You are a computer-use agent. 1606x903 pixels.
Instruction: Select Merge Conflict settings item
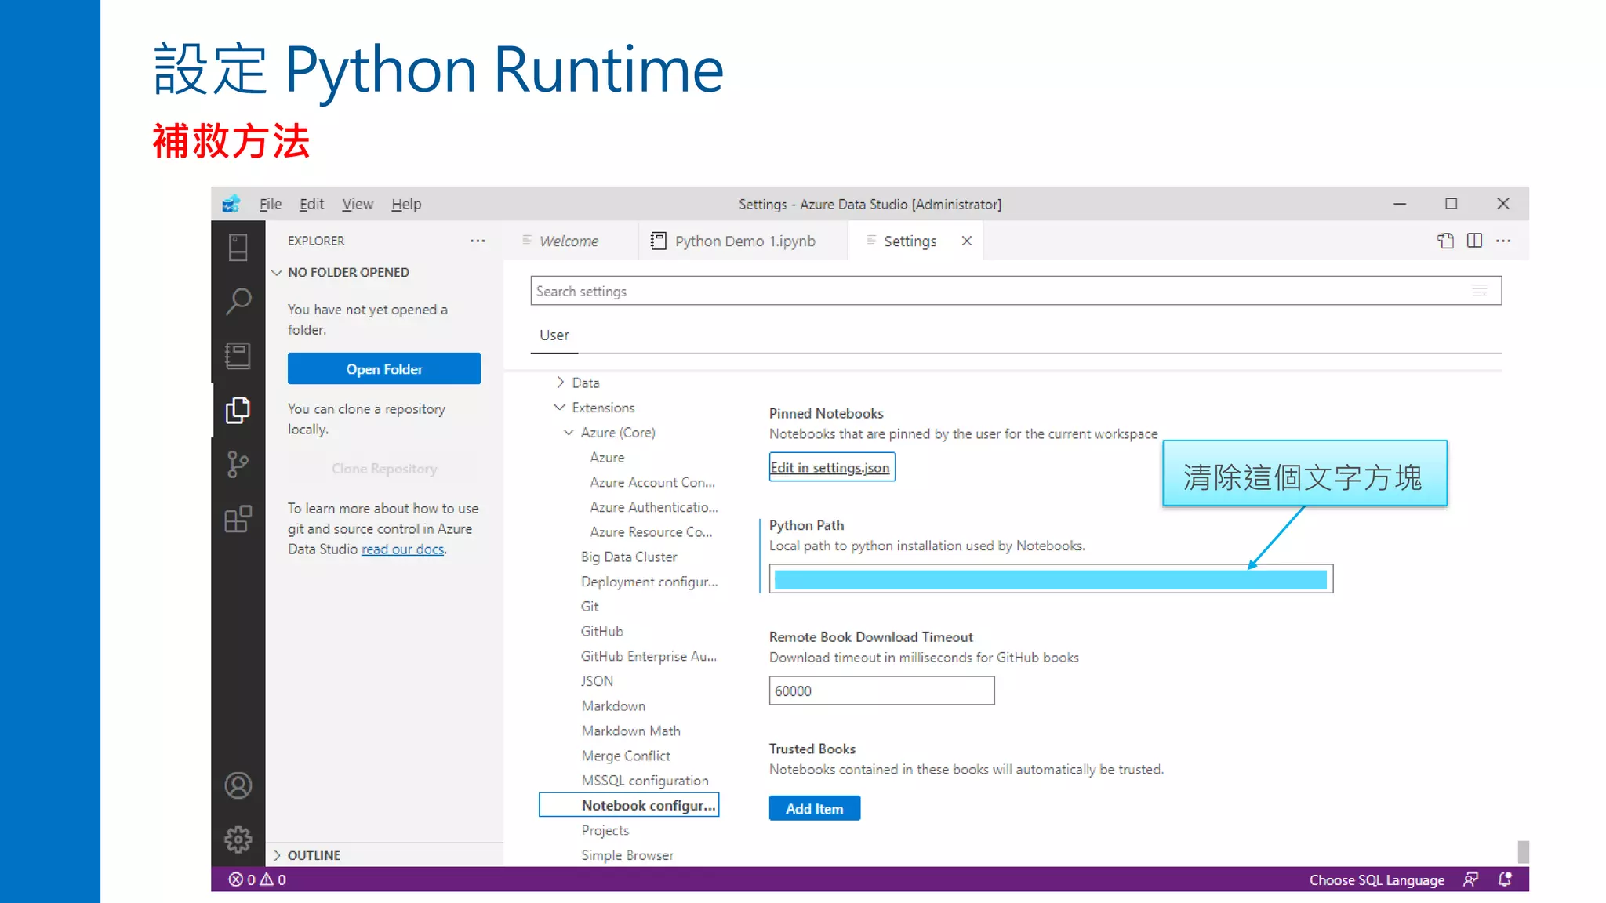626,756
